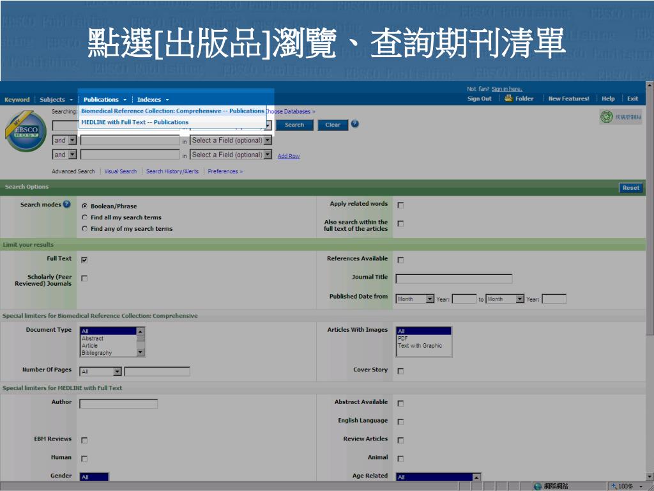The height and width of the screenshot is (491, 654).
Task: Open the Folder icon in header
Action: [508, 98]
